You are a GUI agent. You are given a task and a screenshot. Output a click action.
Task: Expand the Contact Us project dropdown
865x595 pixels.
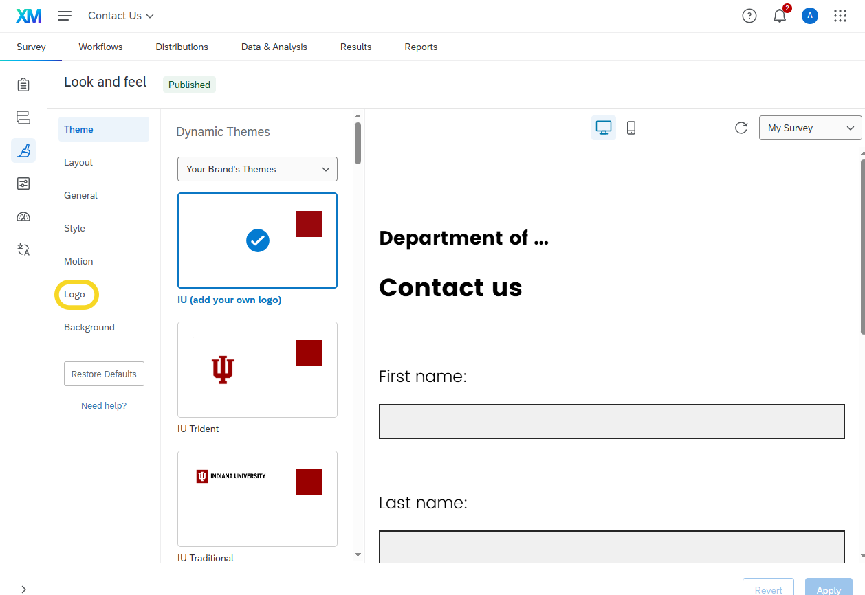(121, 16)
